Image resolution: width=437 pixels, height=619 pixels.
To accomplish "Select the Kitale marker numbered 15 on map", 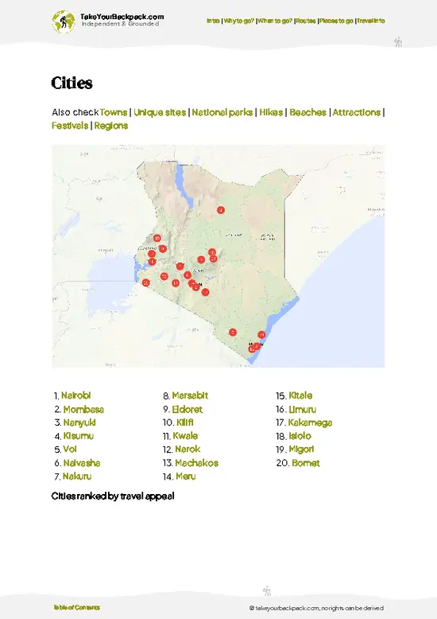I will click(157, 238).
